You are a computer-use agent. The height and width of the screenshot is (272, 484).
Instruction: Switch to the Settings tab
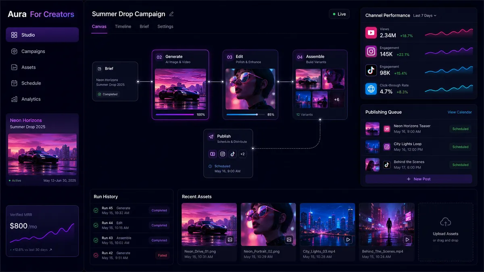pyautogui.click(x=165, y=27)
